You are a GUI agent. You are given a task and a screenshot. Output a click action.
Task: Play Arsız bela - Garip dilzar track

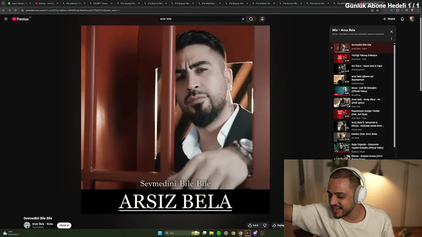[362, 103]
